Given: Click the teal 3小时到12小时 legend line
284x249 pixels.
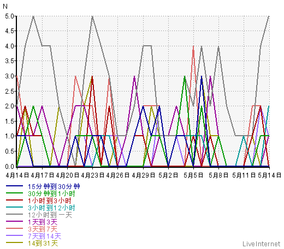Looking at the screenshot, I should click(x=14, y=207).
